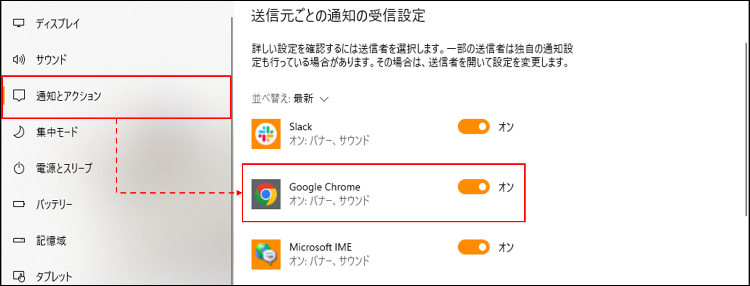The width and height of the screenshot is (750, 286).
Task: Open Google Chrome notification details
Action: 383,193
